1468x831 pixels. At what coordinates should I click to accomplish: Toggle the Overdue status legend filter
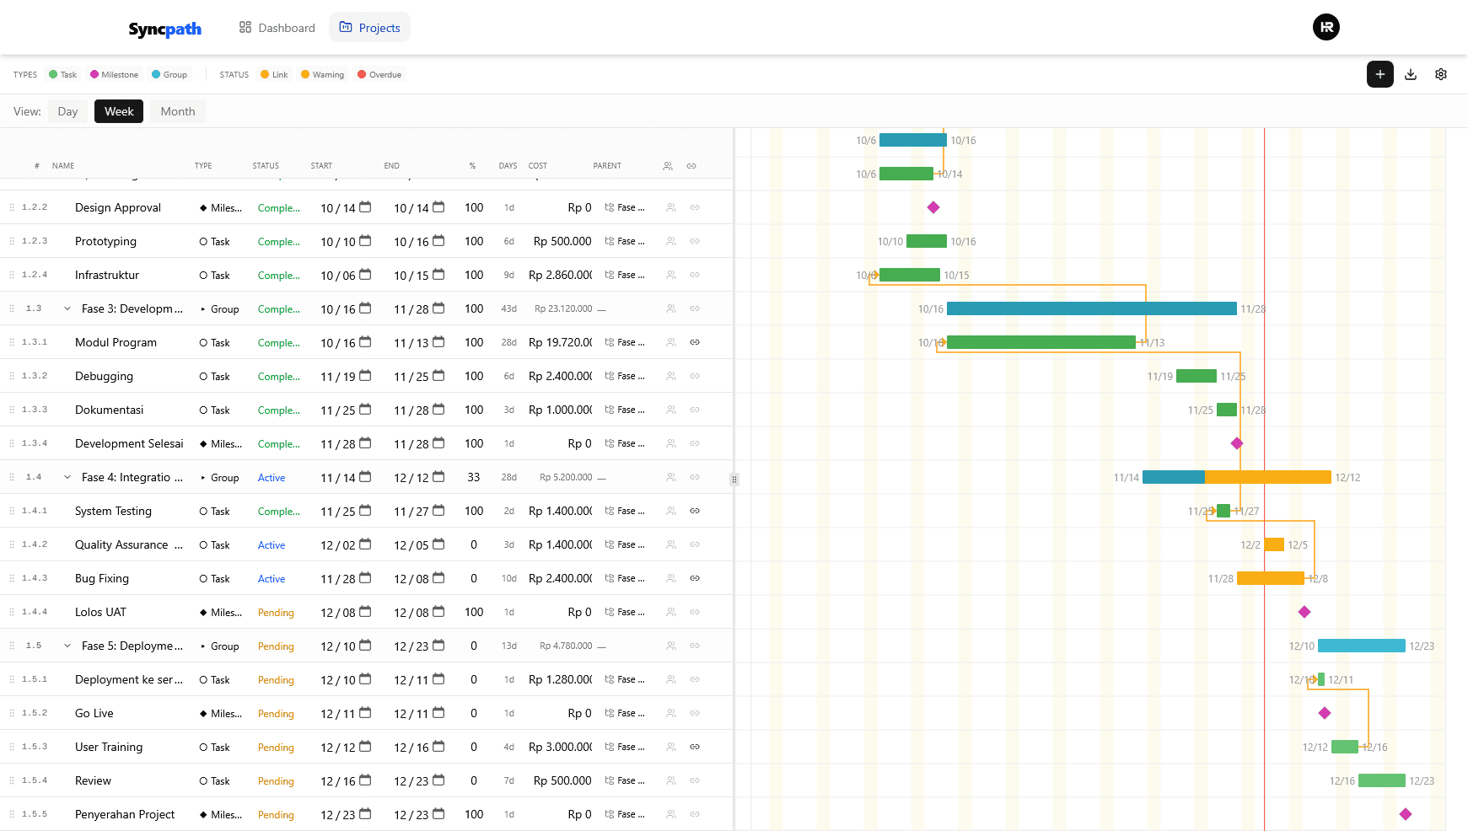click(379, 74)
